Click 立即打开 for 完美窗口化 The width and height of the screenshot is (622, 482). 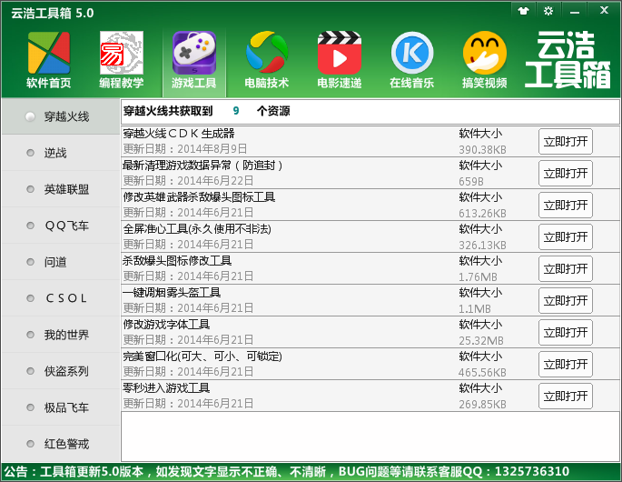566,364
